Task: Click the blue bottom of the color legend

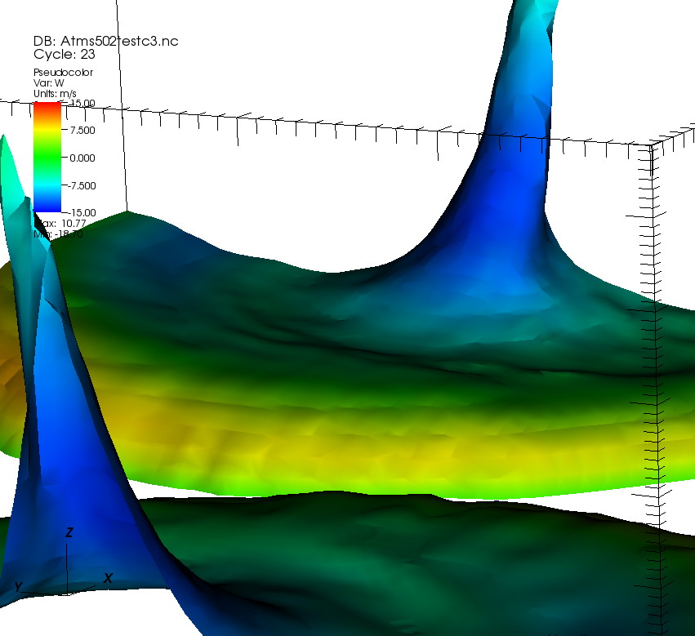Action: (x=47, y=204)
